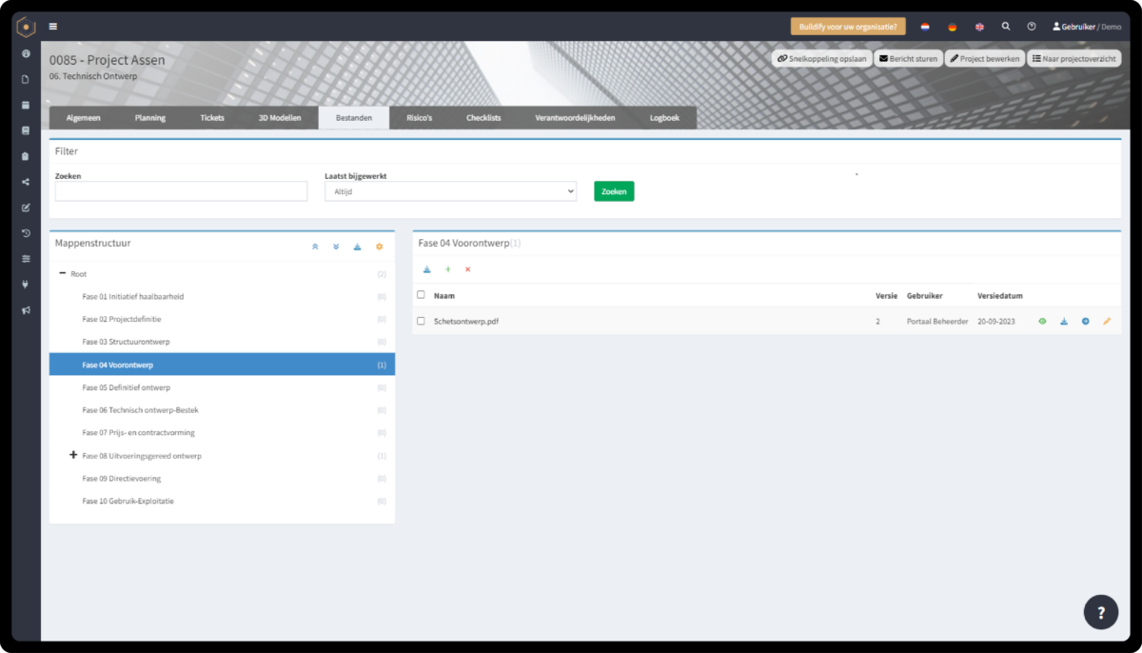Click the share icon in the left sidebar
1142x653 pixels.
(x=25, y=181)
